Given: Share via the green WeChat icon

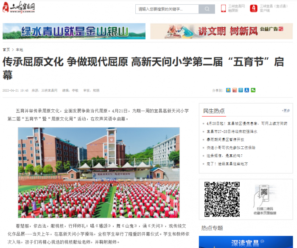Looking at the screenshot, I should [253, 90].
